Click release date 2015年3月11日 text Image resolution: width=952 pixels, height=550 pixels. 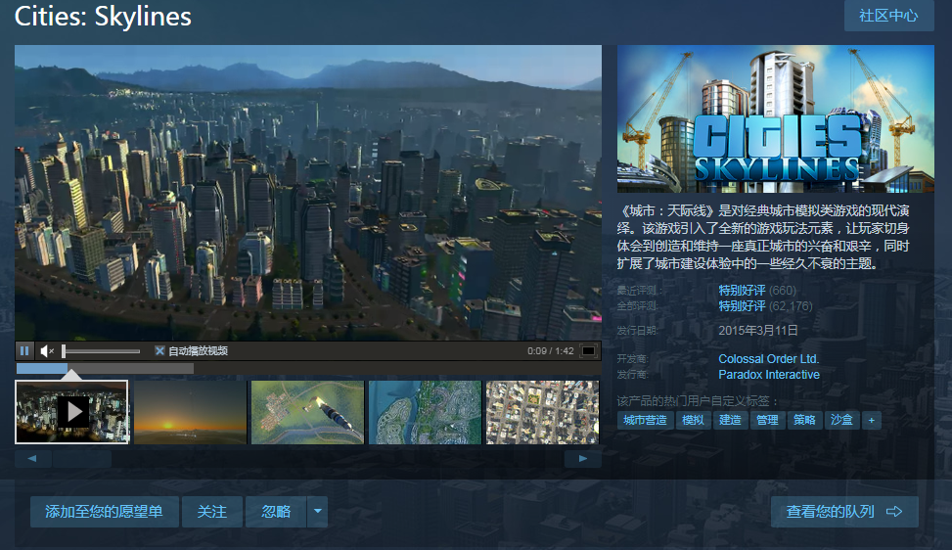[x=757, y=330]
